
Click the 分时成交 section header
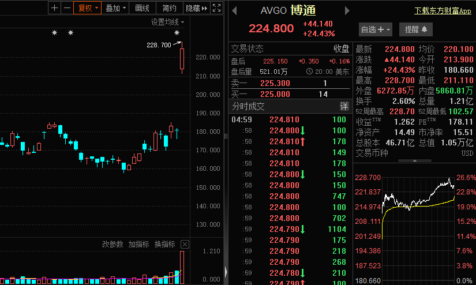click(x=290, y=107)
